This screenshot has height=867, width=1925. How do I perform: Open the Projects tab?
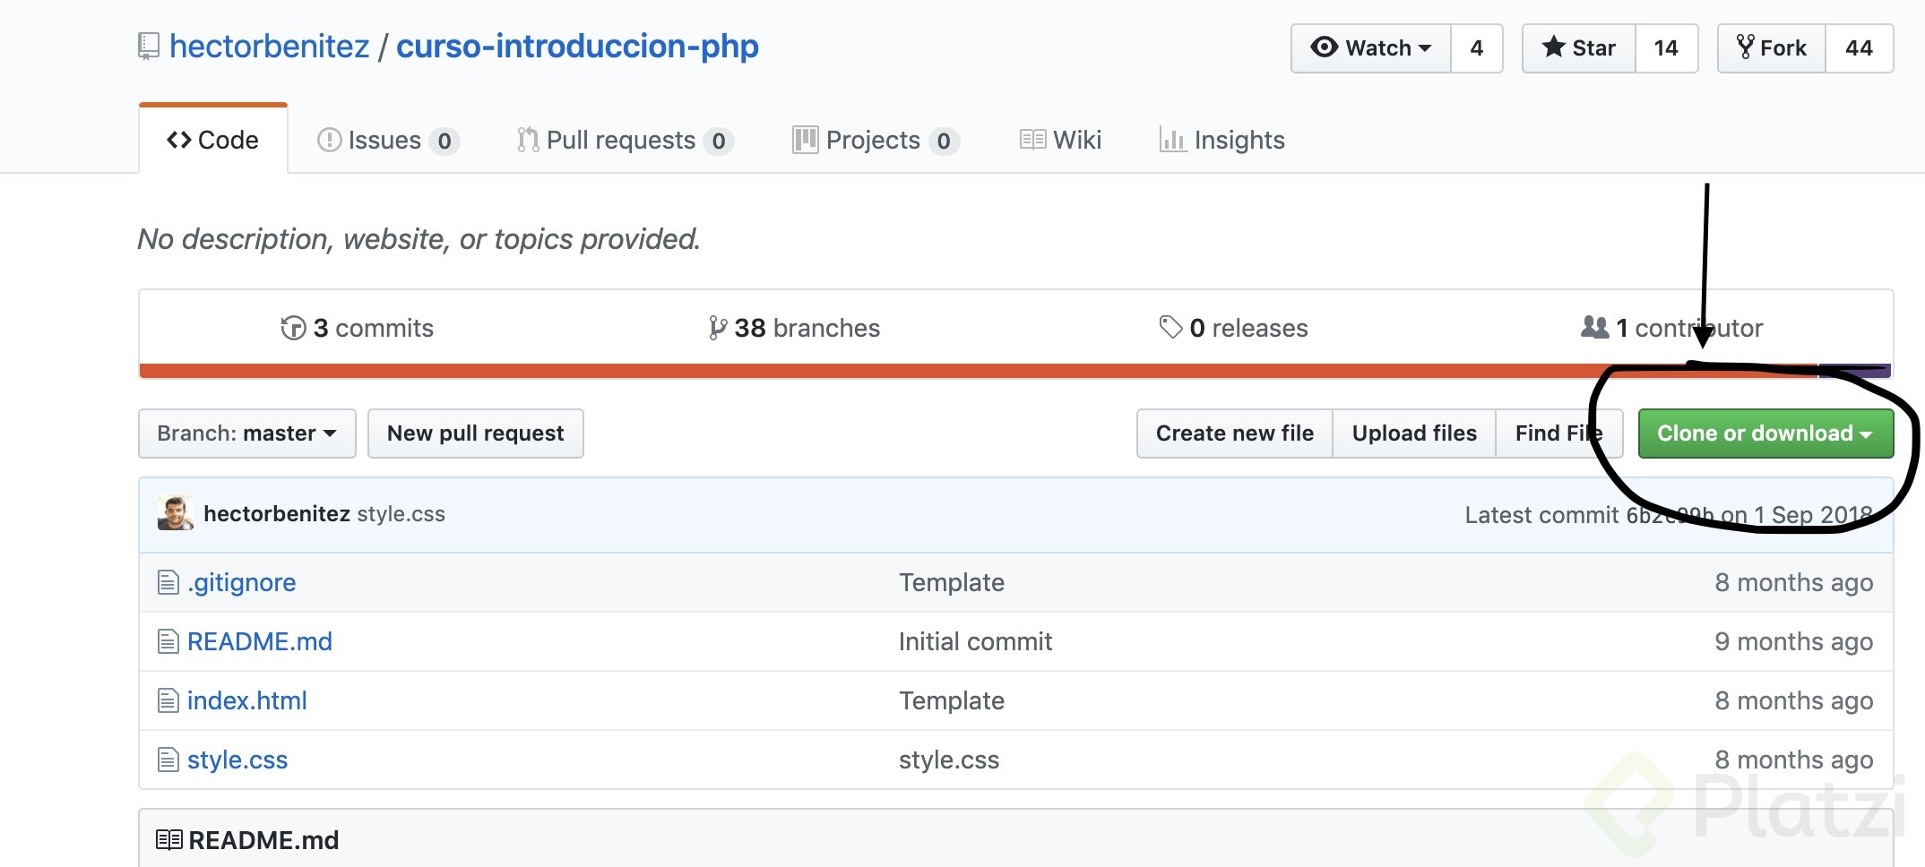pos(876,141)
